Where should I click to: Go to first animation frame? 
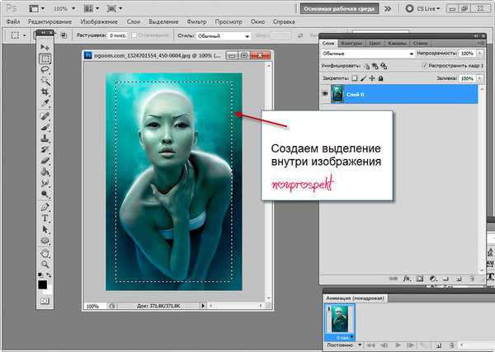tap(370, 345)
